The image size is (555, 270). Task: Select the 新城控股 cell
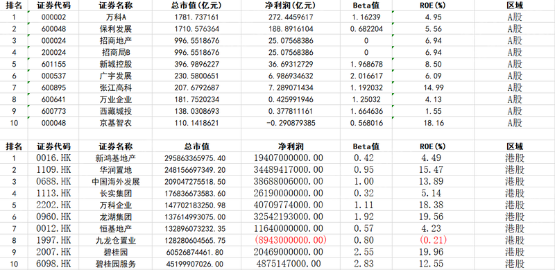pos(115,64)
